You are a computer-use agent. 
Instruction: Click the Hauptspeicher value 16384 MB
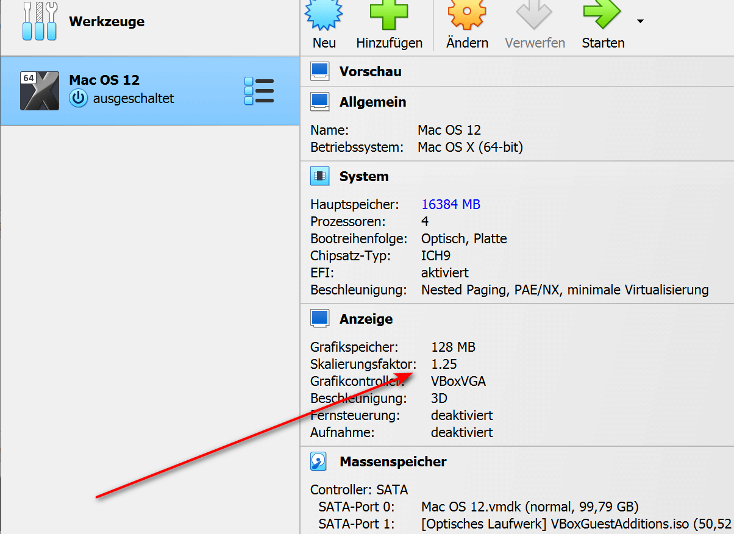pyautogui.click(x=451, y=204)
